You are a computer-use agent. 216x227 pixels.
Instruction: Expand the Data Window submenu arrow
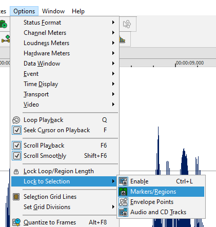(113, 64)
